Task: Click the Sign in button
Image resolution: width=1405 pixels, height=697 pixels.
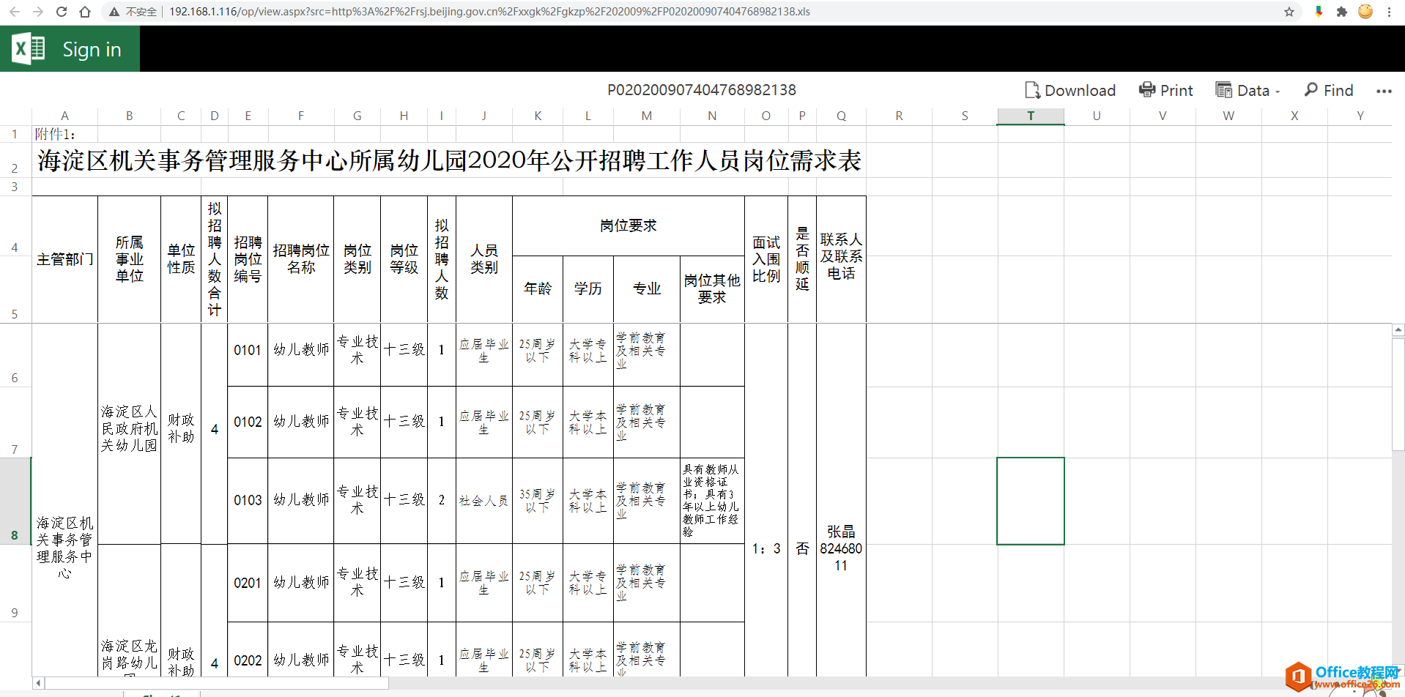Action: (x=92, y=48)
